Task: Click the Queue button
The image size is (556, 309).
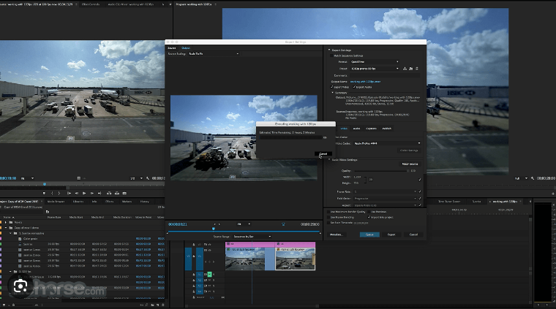Action: [369, 234]
